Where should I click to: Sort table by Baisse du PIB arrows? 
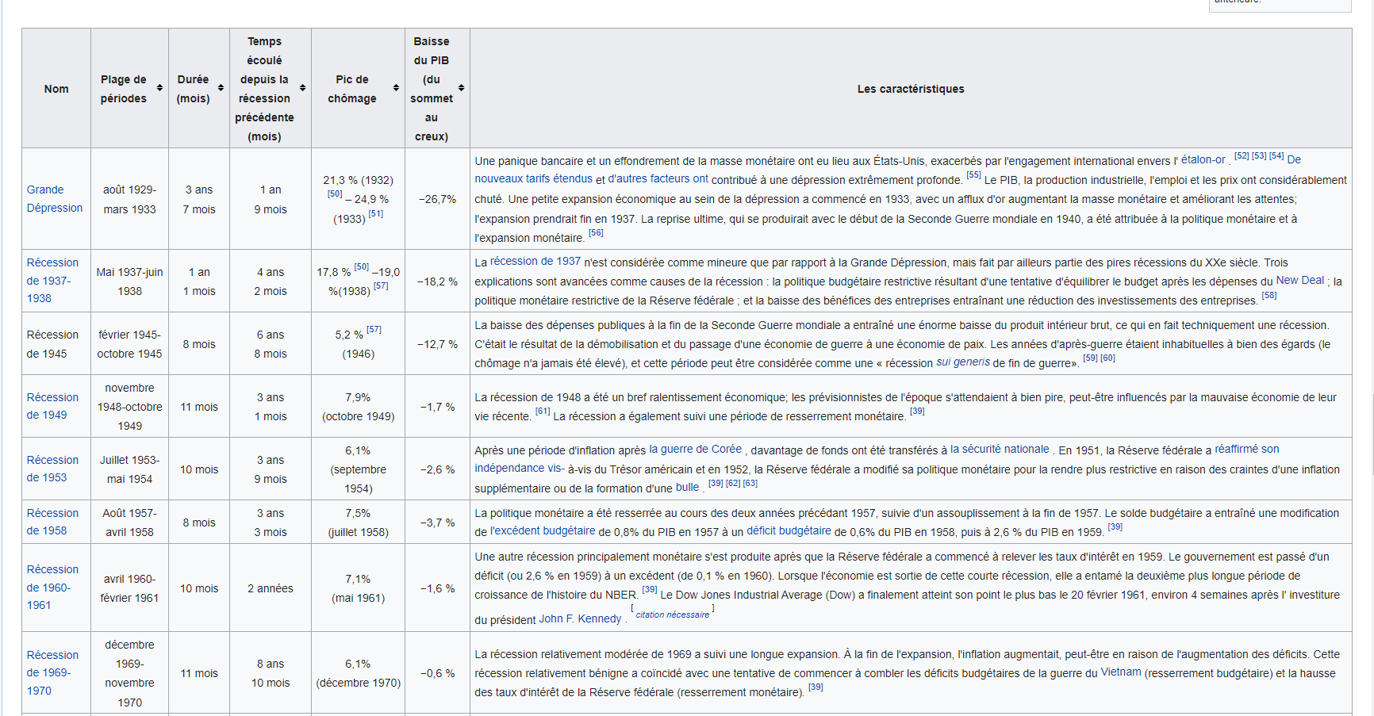pos(461,88)
